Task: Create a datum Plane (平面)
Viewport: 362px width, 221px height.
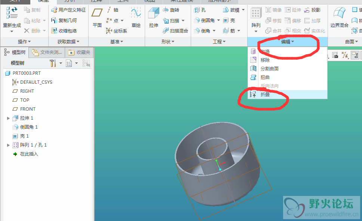Action: click(x=97, y=17)
